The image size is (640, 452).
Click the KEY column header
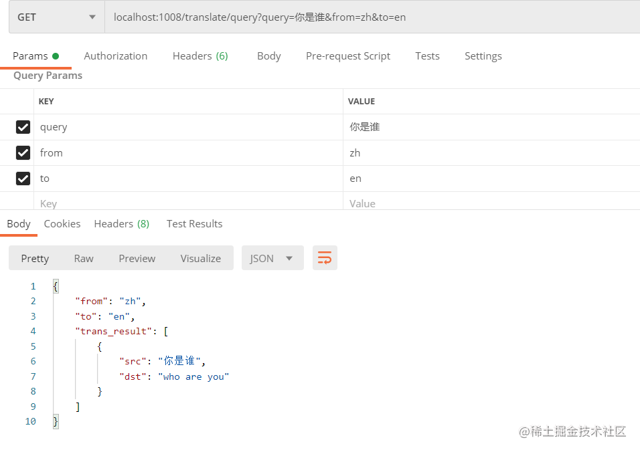pos(46,102)
